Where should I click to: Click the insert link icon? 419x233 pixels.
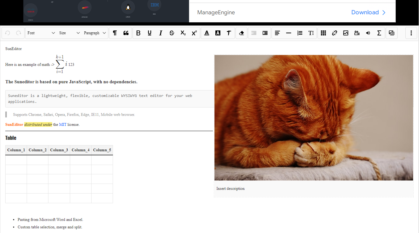tap(335, 33)
